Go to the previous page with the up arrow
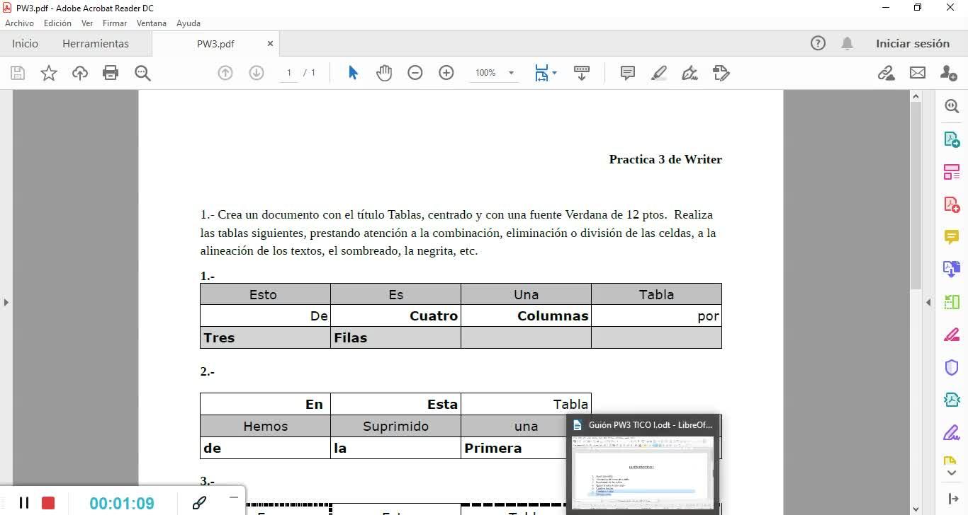The width and height of the screenshot is (968, 515). [x=225, y=73]
